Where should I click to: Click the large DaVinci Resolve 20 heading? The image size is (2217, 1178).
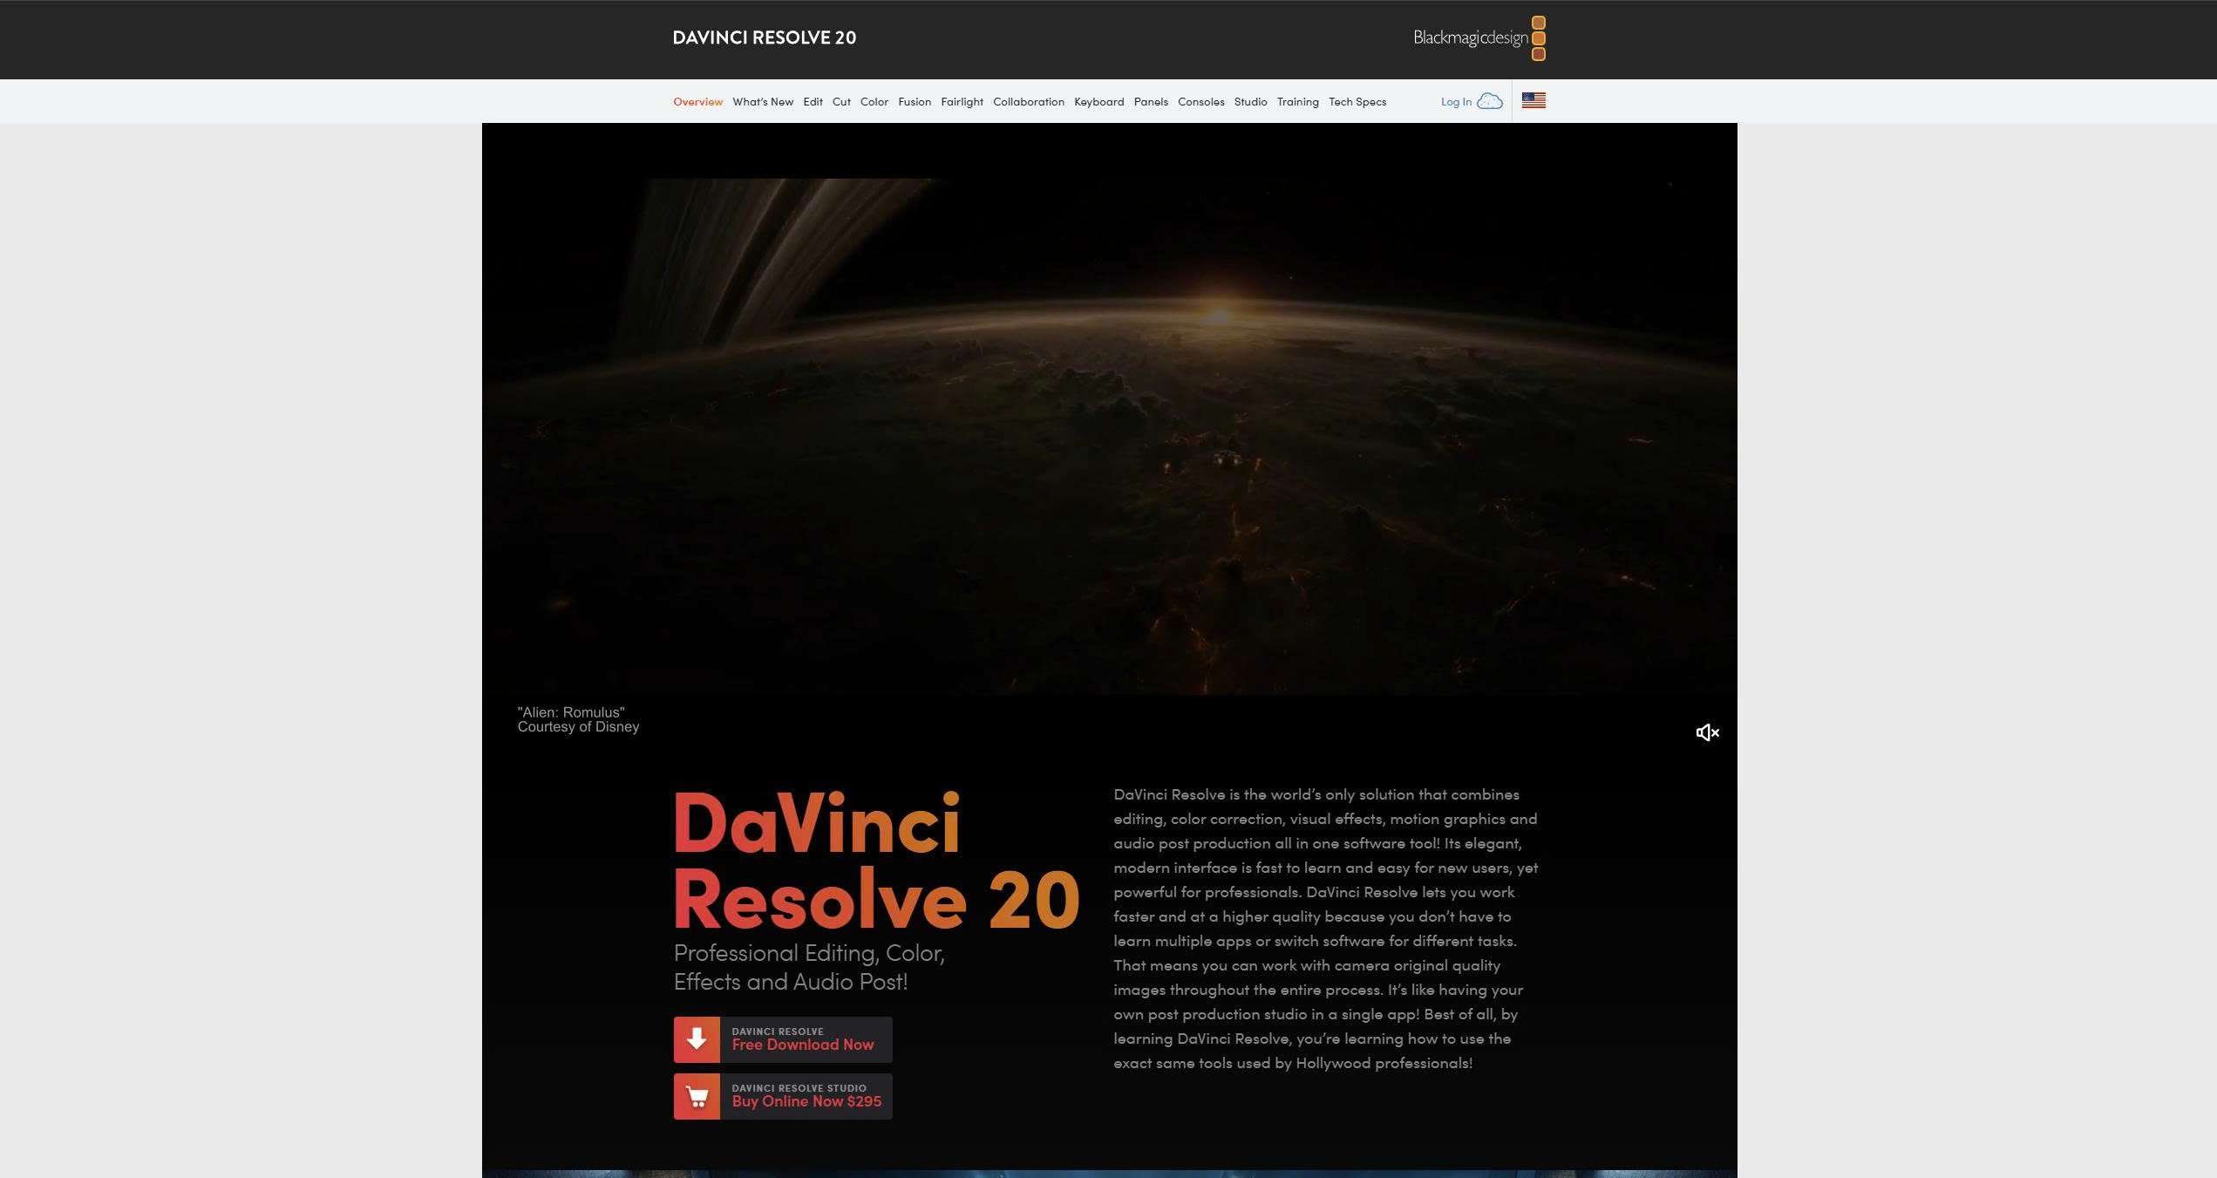pyautogui.click(x=876, y=861)
